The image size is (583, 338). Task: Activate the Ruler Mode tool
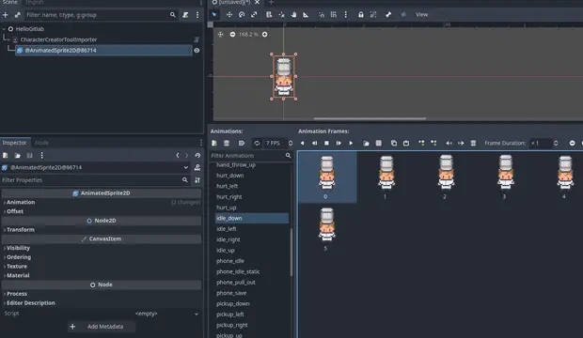(306, 14)
